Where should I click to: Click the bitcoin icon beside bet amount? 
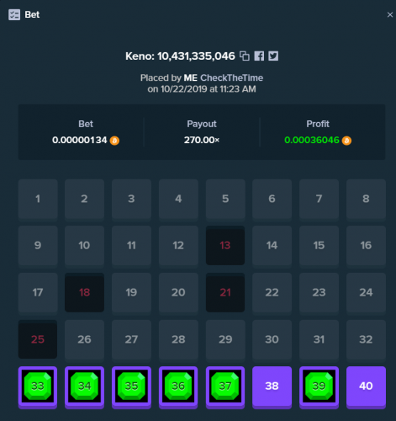(114, 141)
